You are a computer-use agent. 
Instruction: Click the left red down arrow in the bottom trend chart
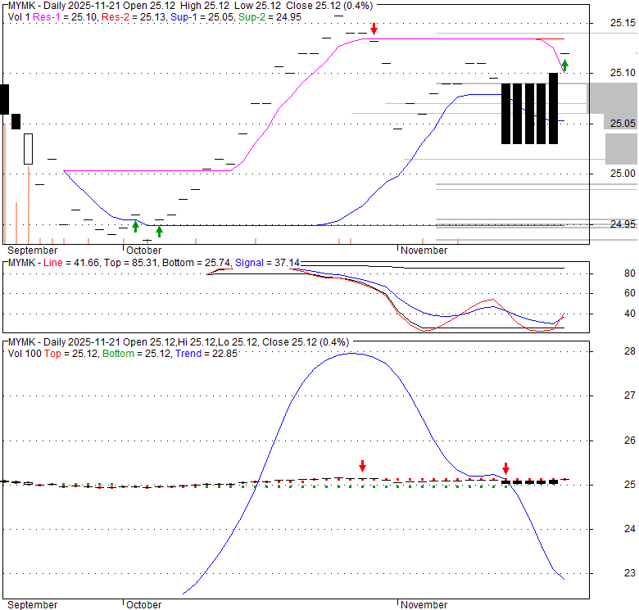pyautogui.click(x=362, y=465)
